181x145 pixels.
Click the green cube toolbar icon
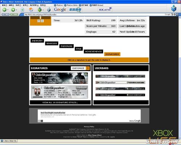39,9
